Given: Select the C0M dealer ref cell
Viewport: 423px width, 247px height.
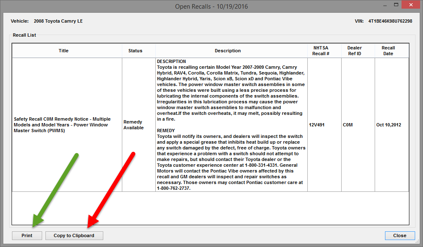Looking at the screenshot, I should 358,125.
